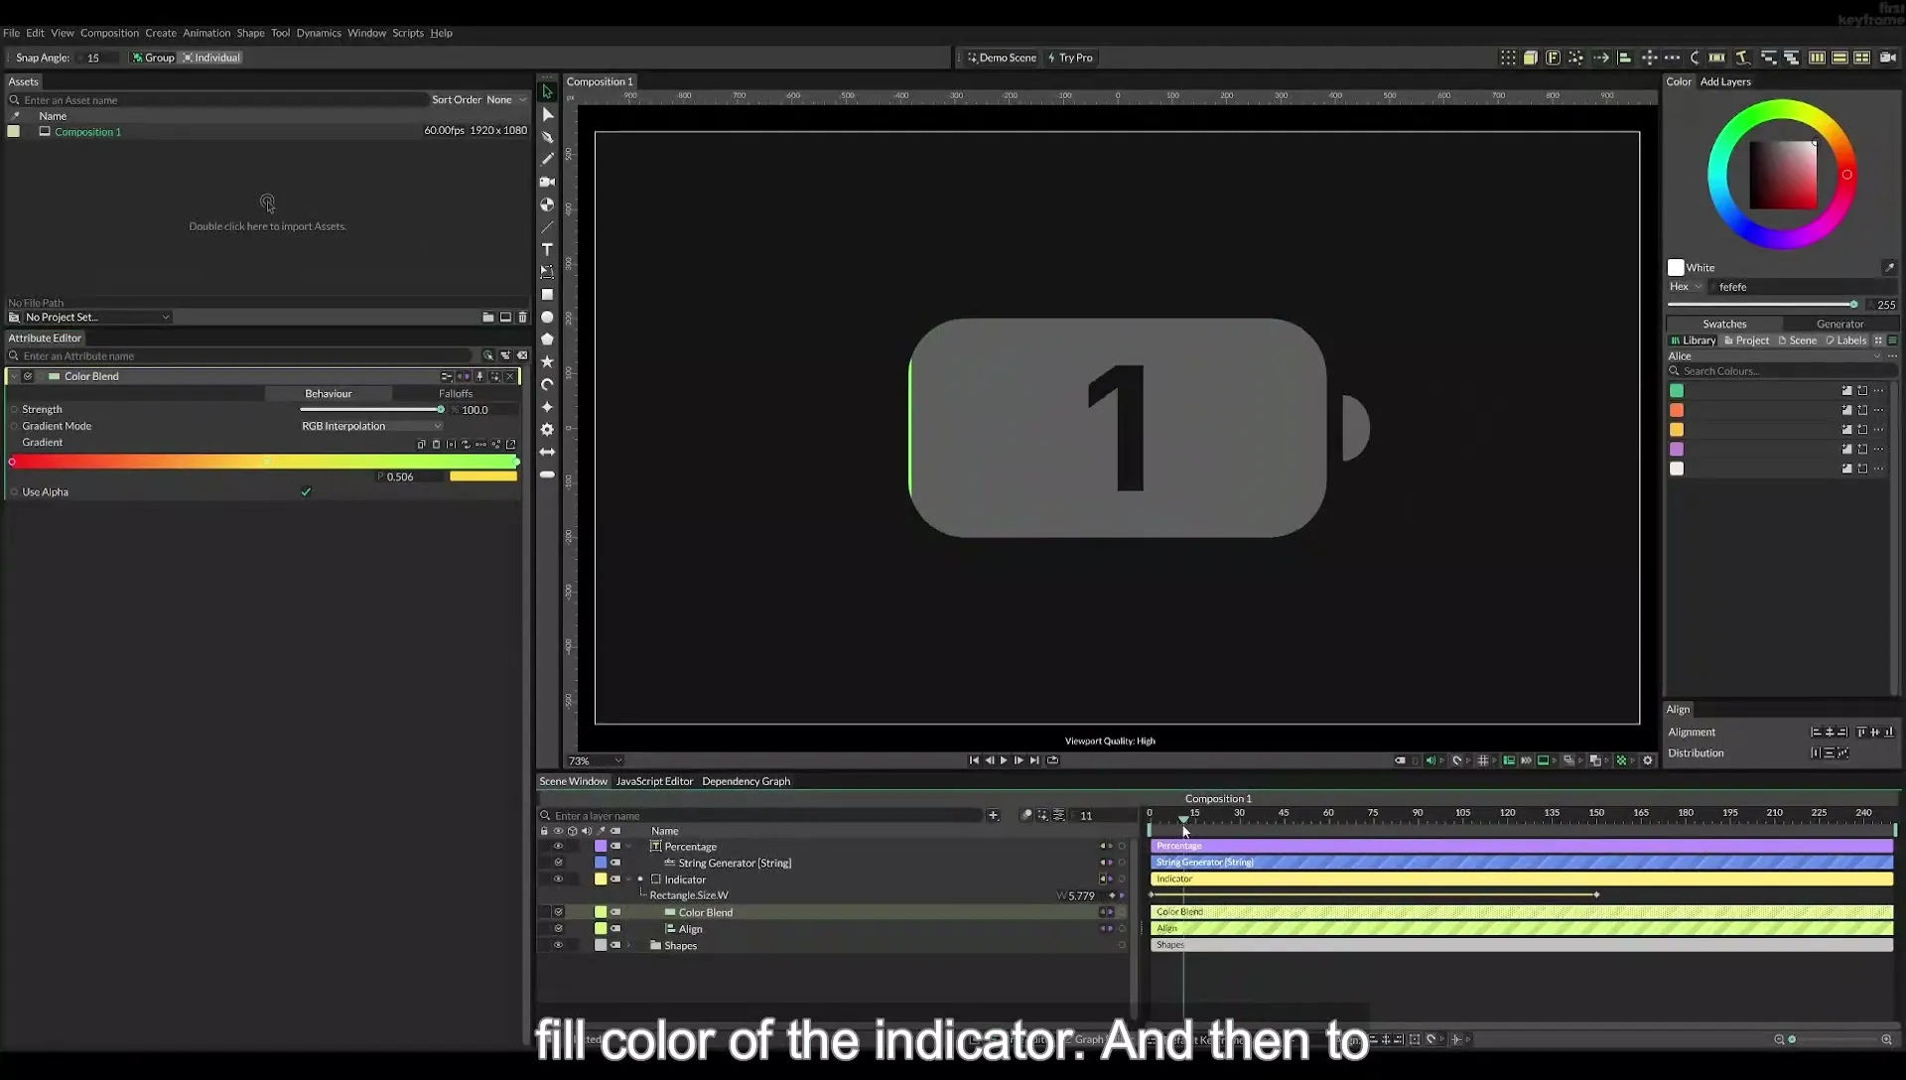This screenshot has height=1080, width=1906.
Task: Open the Sort Order None dropdown
Action: [x=506, y=99]
